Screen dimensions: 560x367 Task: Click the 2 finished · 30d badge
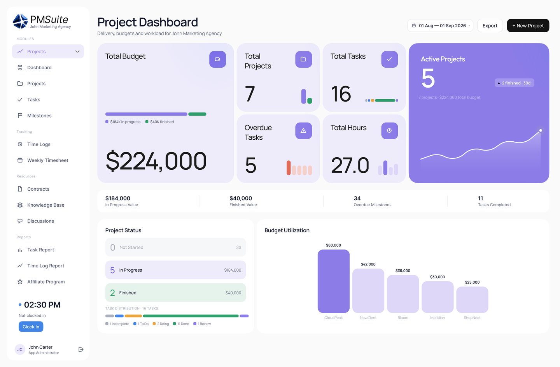pos(514,83)
